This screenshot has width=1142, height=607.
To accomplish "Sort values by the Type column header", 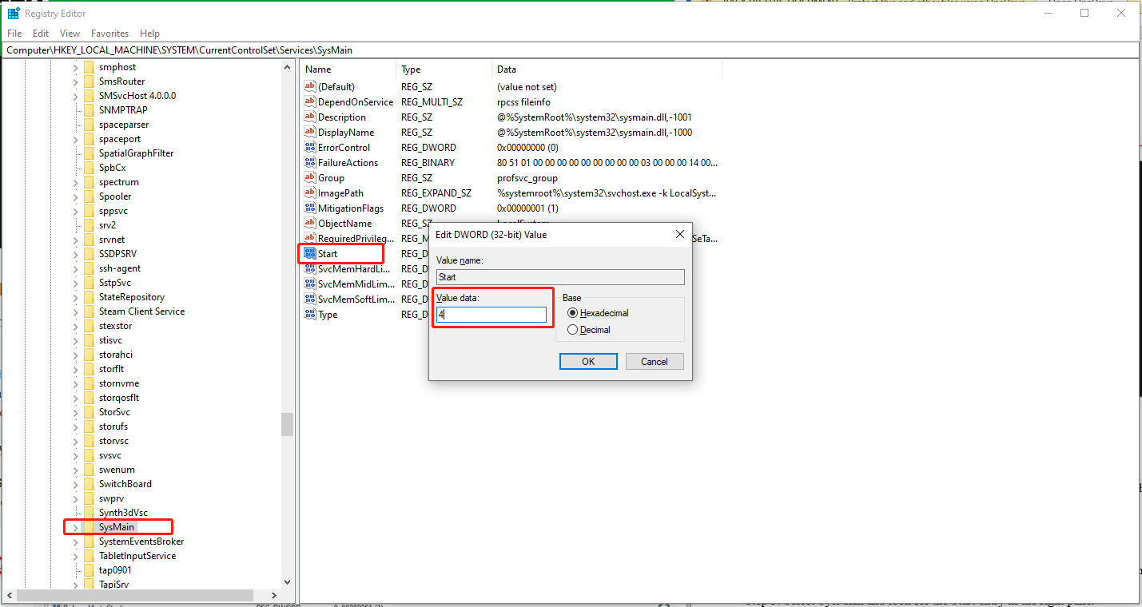I will pos(444,69).
